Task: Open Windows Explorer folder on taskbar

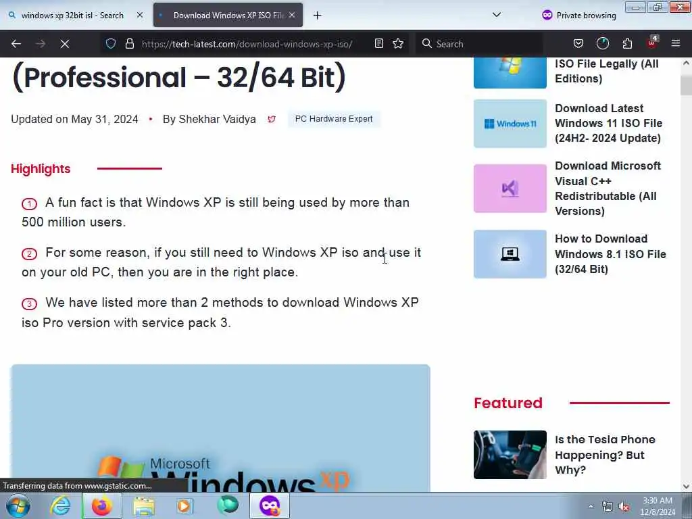Action: 143,505
